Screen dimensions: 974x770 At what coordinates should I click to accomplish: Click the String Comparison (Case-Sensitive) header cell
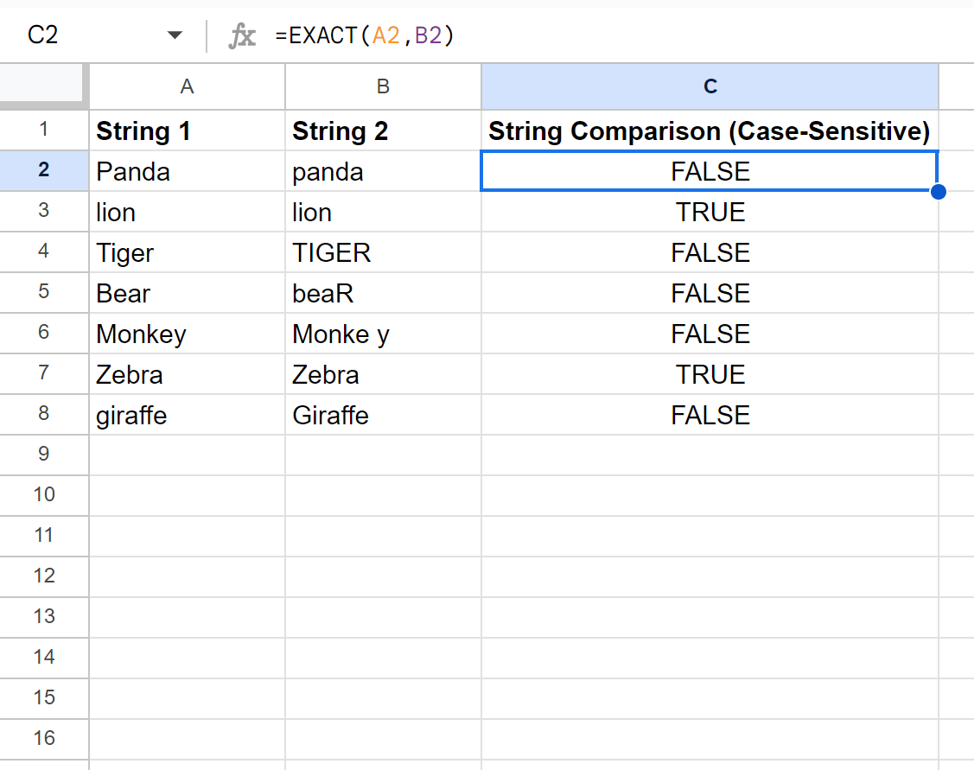[709, 130]
